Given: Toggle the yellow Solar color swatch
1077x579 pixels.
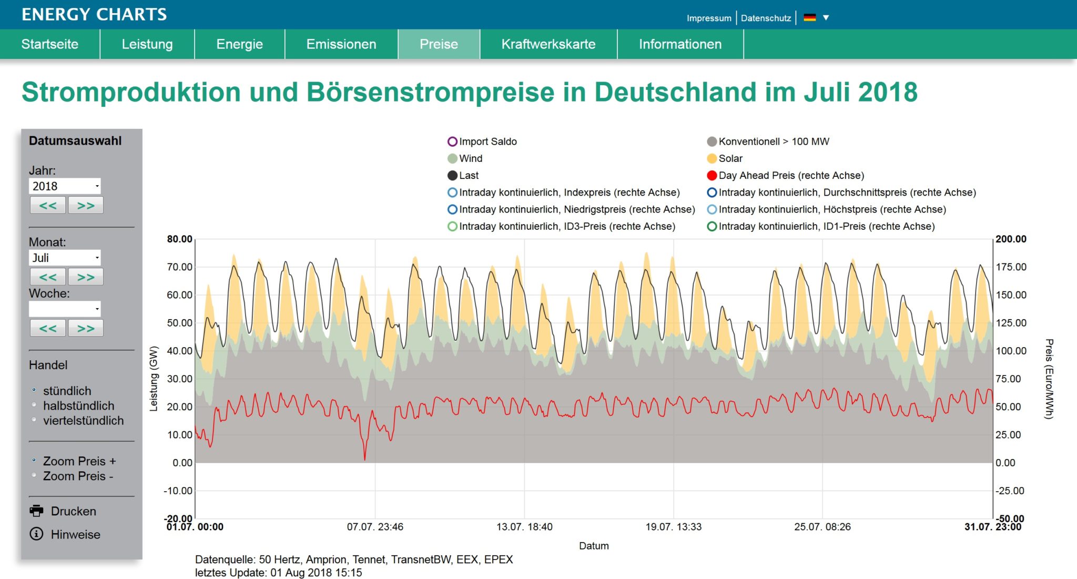Looking at the screenshot, I should point(712,158).
